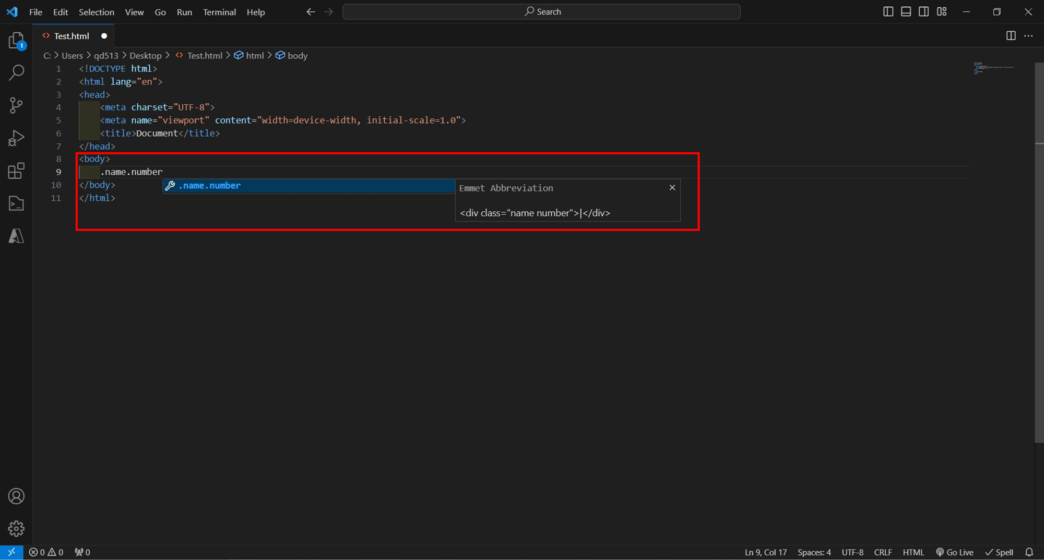This screenshot has height=560, width=1044.
Task: Change encoding via UTF-8 status item
Action: point(852,552)
